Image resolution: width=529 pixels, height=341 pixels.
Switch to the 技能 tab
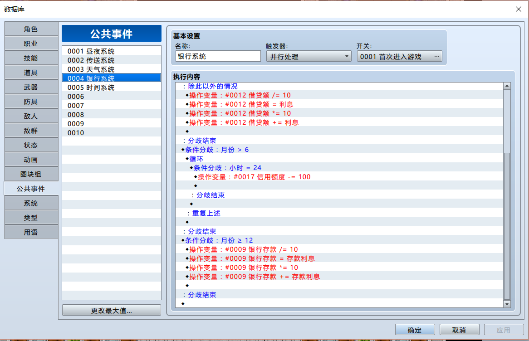pos(31,58)
